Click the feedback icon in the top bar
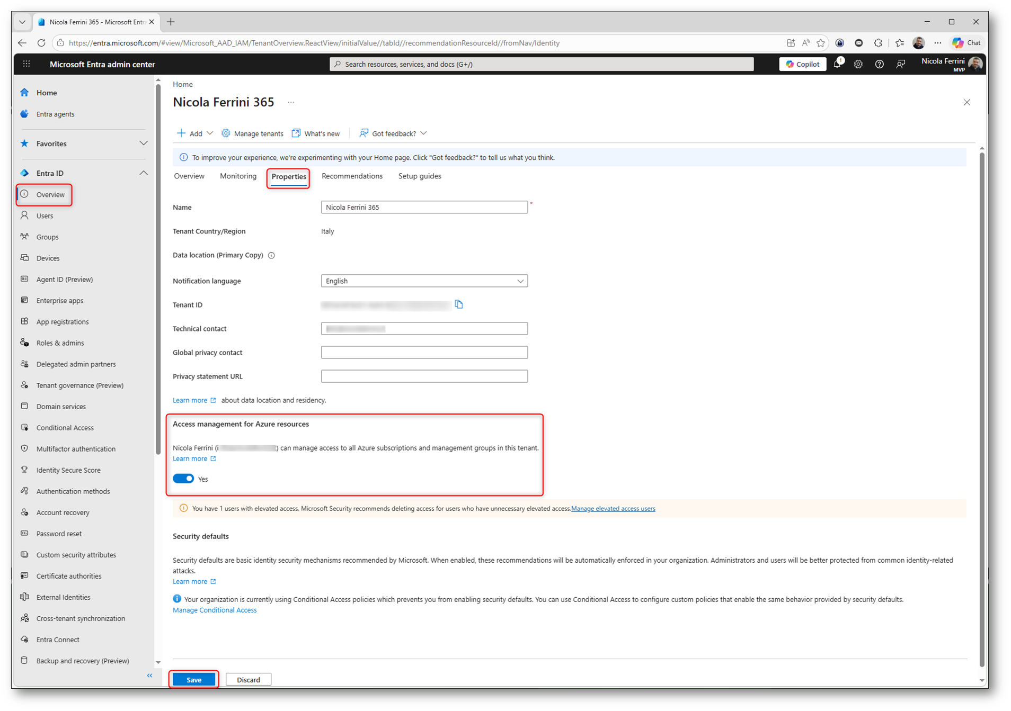The width and height of the screenshot is (1011, 711). 900,64
